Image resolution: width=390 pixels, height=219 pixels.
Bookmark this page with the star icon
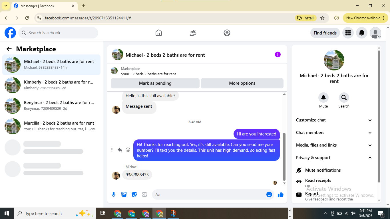click(x=322, y=18)
